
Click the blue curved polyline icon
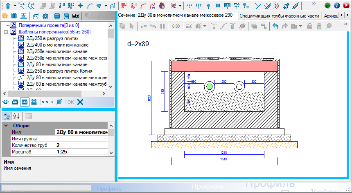90,5
